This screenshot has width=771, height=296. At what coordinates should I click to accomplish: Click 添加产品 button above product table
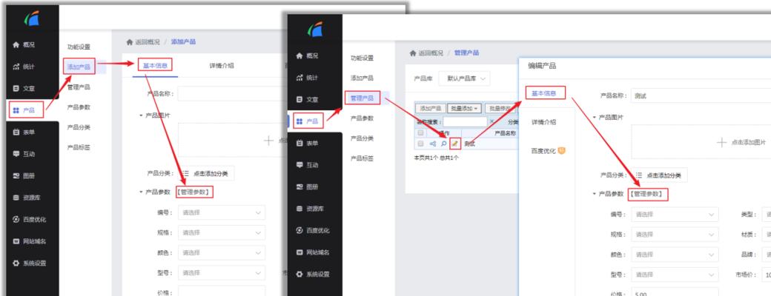pyautogui.click(x=430, y=108)
